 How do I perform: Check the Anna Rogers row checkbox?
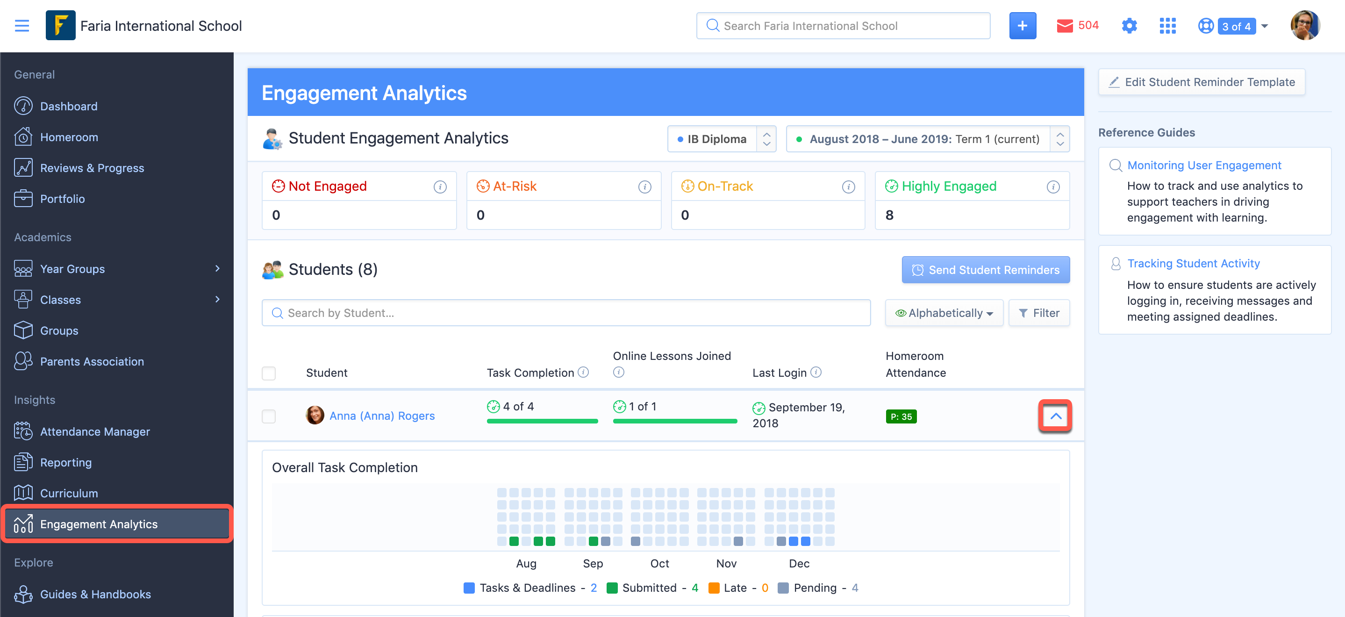point(268,416)
